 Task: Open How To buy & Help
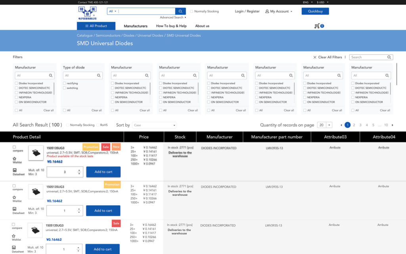(x=171, y=26)
